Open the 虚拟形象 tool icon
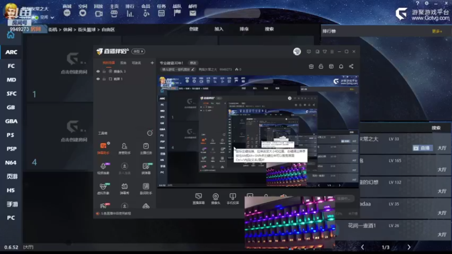Image resolution: width=452 pixels, height=254 pixels. click(x=103, y=189)
